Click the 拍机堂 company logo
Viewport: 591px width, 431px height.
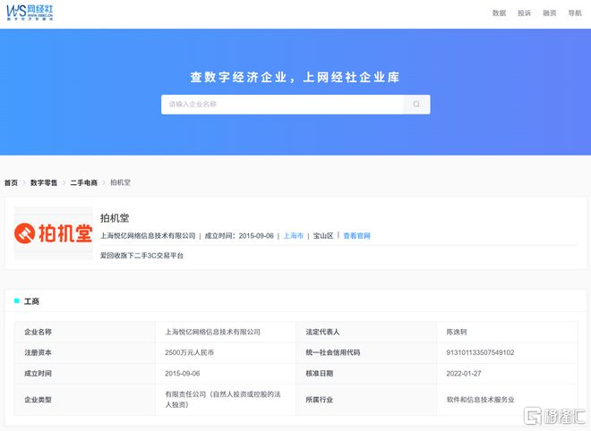[53, 233]
